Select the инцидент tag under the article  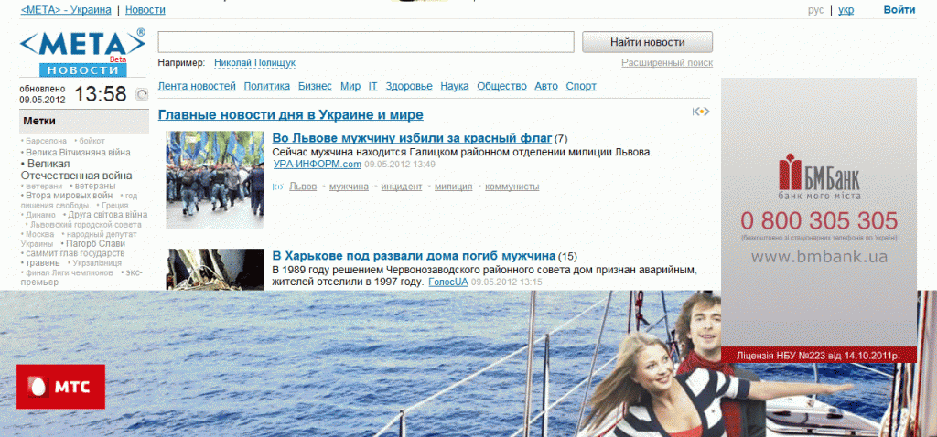tap(402, 187)
